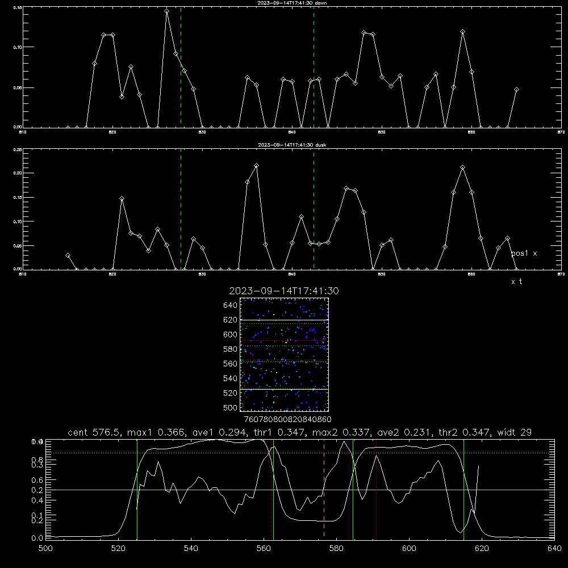Click the blue dotted horizontal threshold line
The image size is (568, 568).
[x=300, y=453]
